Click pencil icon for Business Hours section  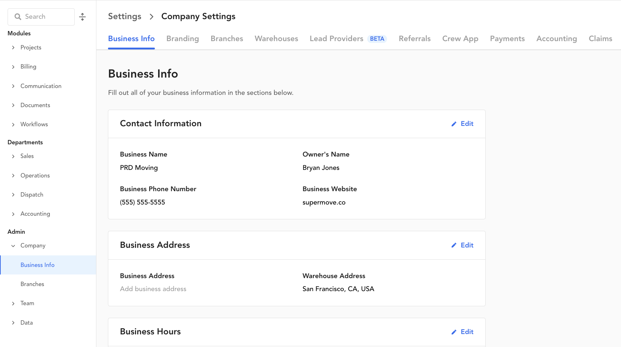pyautogui.click(x=454, y=332)
